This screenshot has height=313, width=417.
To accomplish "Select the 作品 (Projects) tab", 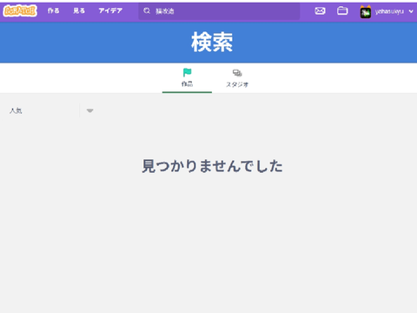I will pos(187,77).
